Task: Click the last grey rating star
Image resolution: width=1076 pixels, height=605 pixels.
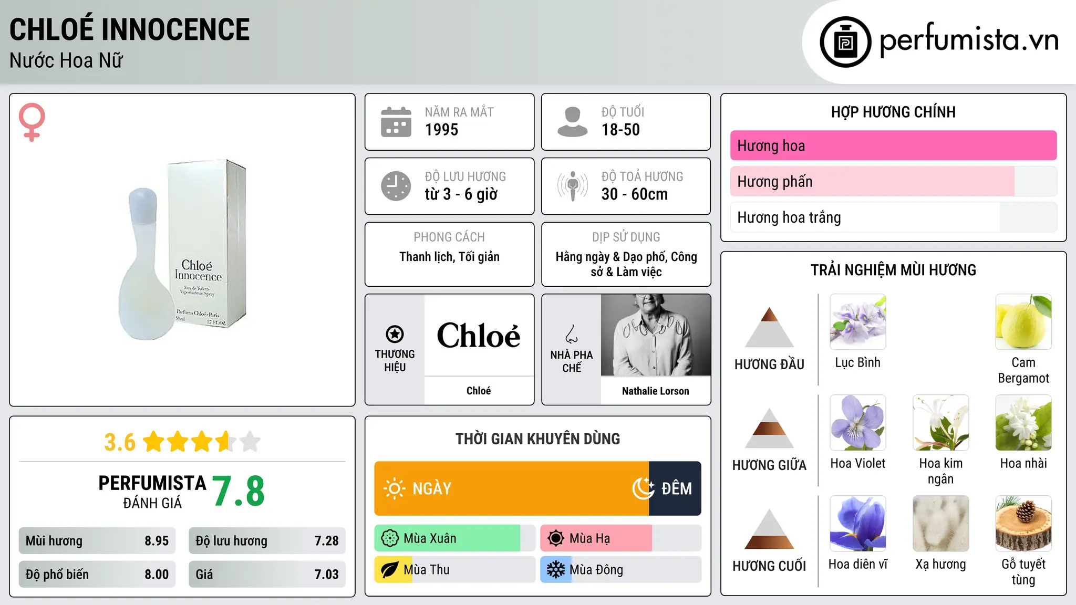Action: (x=250, y=442)
